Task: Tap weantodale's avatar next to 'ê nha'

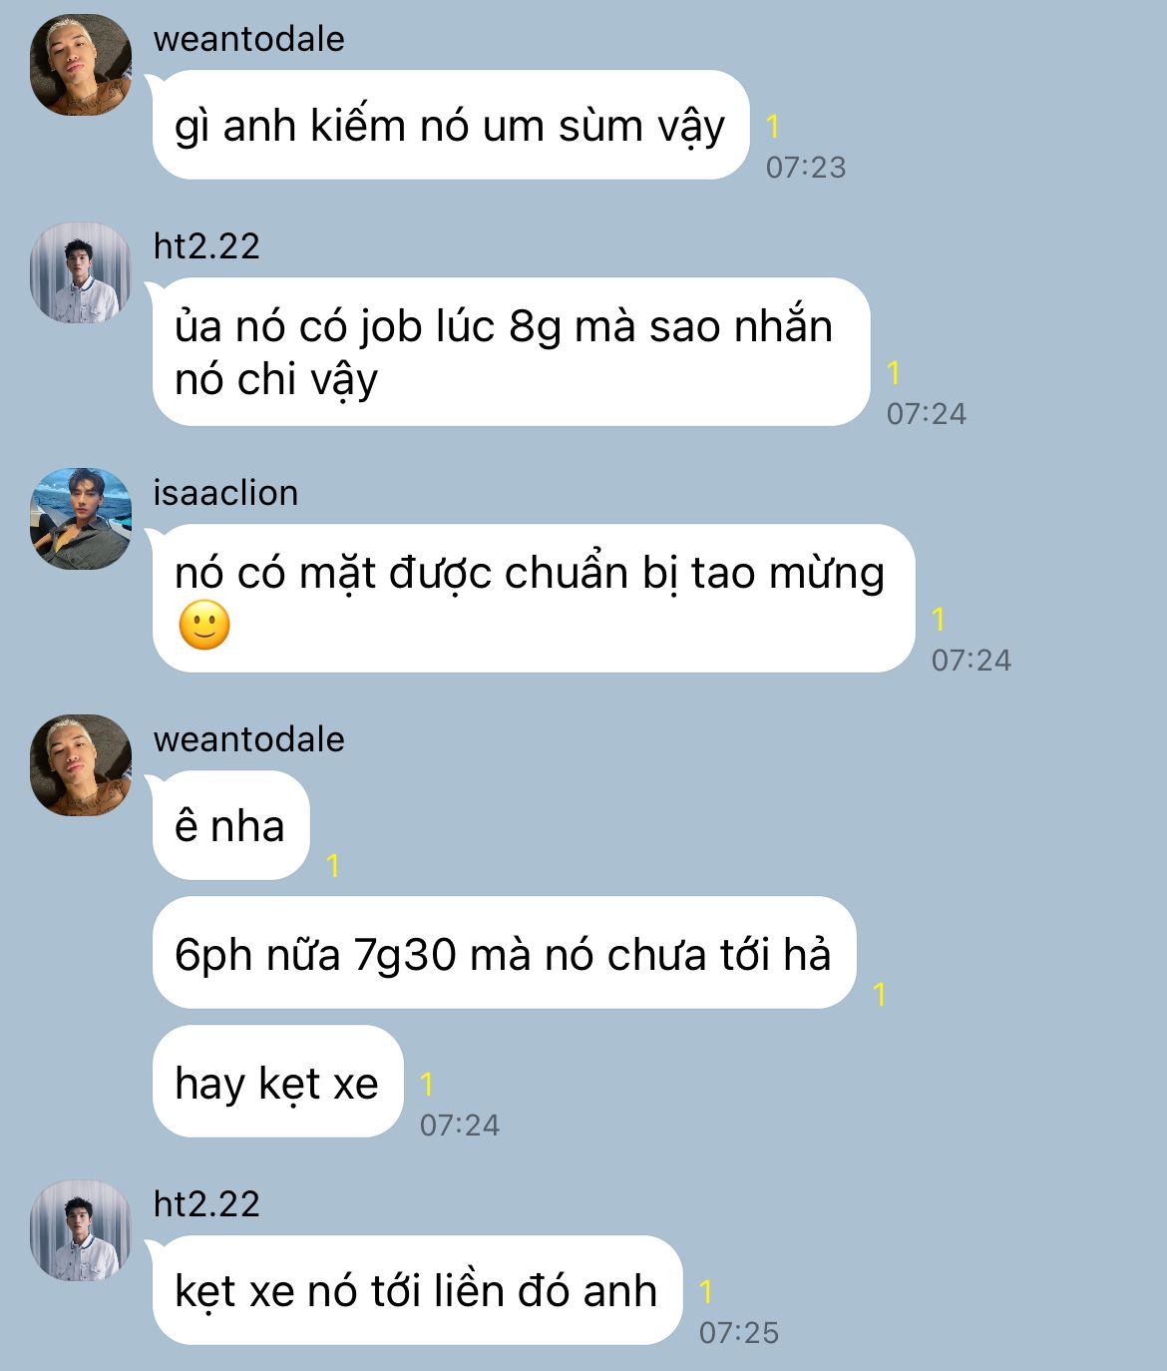Action: pos(81,765)
